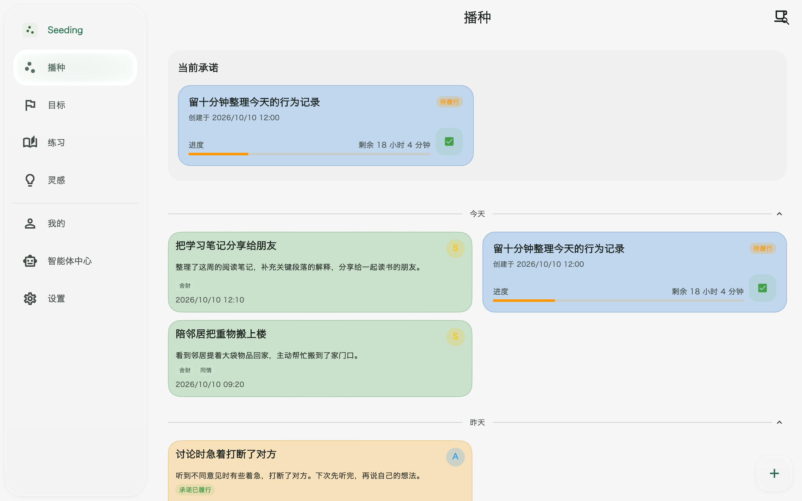Click the 练习 open book icon
Screen dimensions: 802x501
[30, 142]
